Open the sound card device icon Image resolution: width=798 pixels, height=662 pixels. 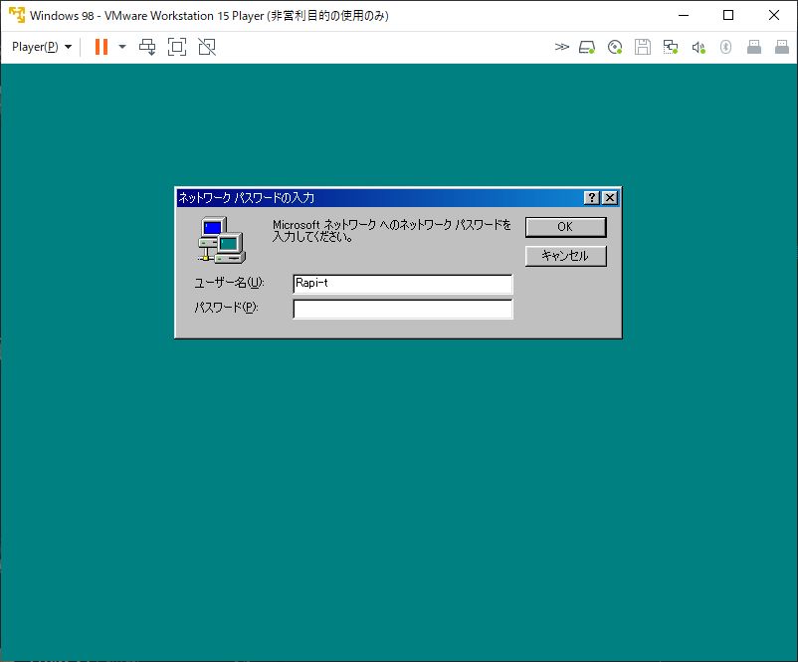(698, 48)
